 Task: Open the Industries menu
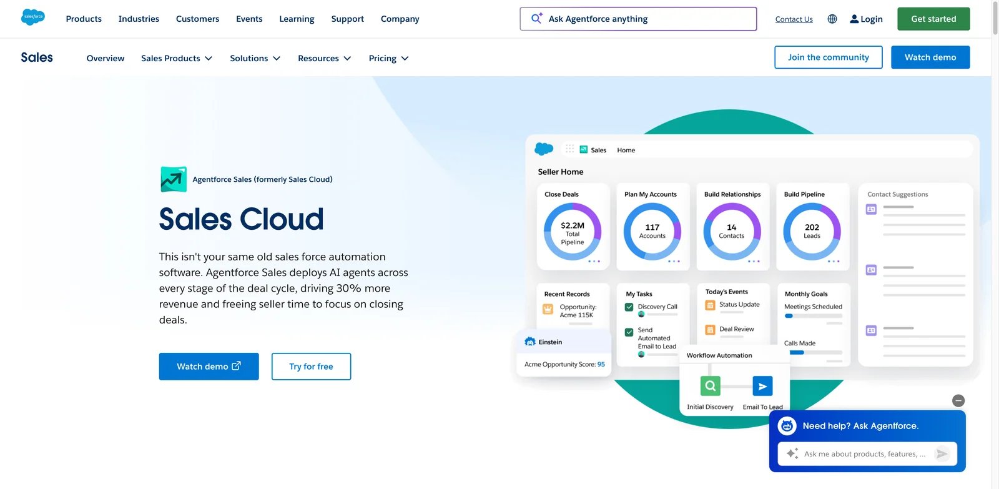point(139,19)
